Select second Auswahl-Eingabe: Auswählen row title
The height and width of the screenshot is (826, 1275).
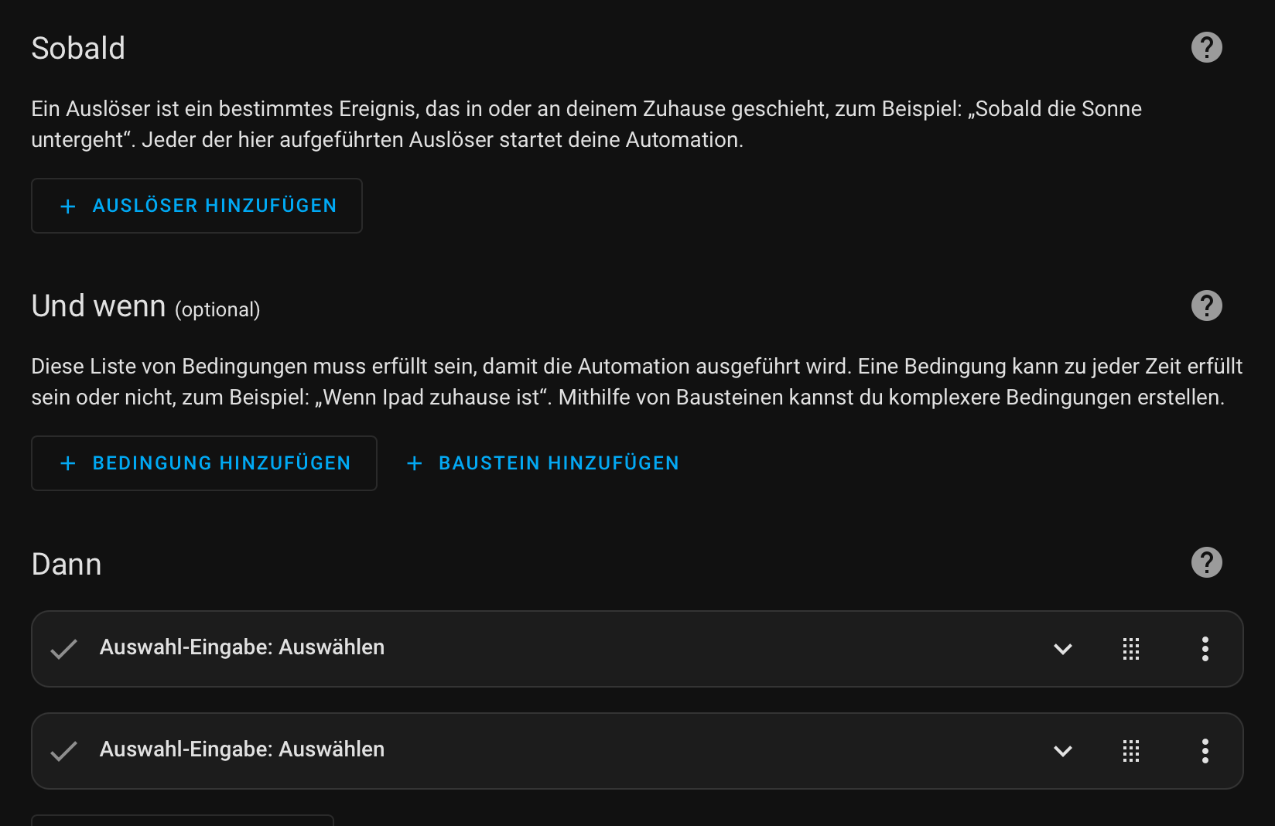coord(242,749)
